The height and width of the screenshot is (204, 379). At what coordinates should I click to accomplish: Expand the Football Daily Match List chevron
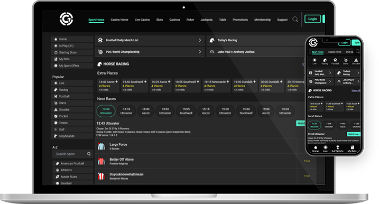tap(200, 40)
